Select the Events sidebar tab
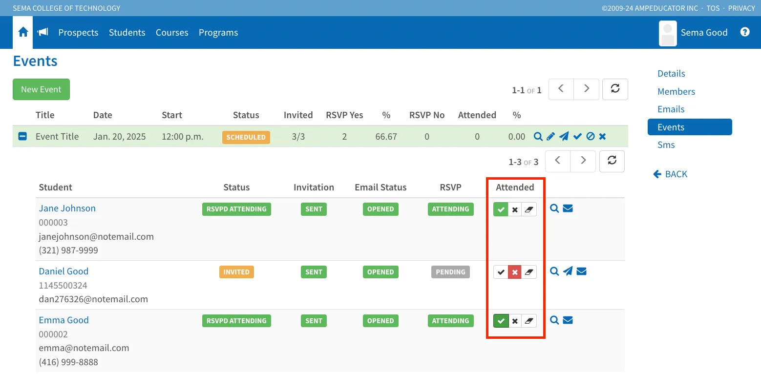 [690, 127]
